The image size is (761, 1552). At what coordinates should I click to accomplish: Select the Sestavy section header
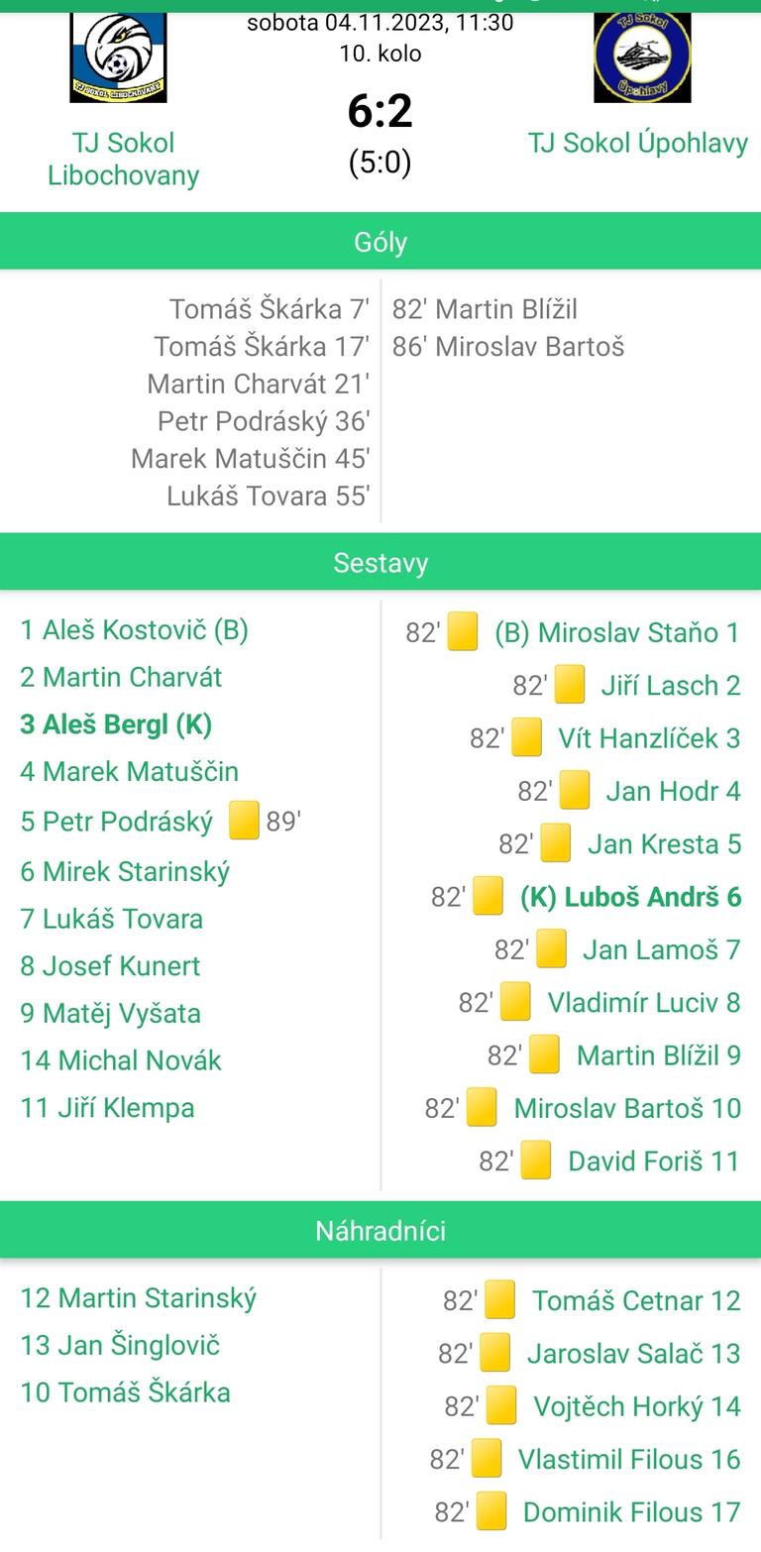(x=380, y=563)
